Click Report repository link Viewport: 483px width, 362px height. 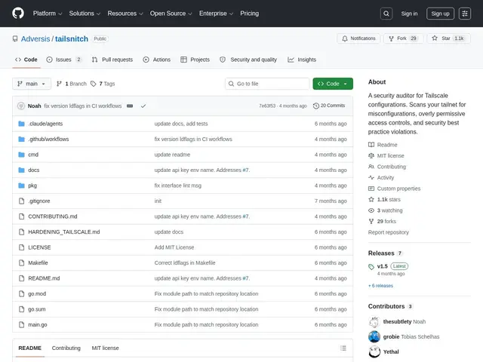coord(389,232)
